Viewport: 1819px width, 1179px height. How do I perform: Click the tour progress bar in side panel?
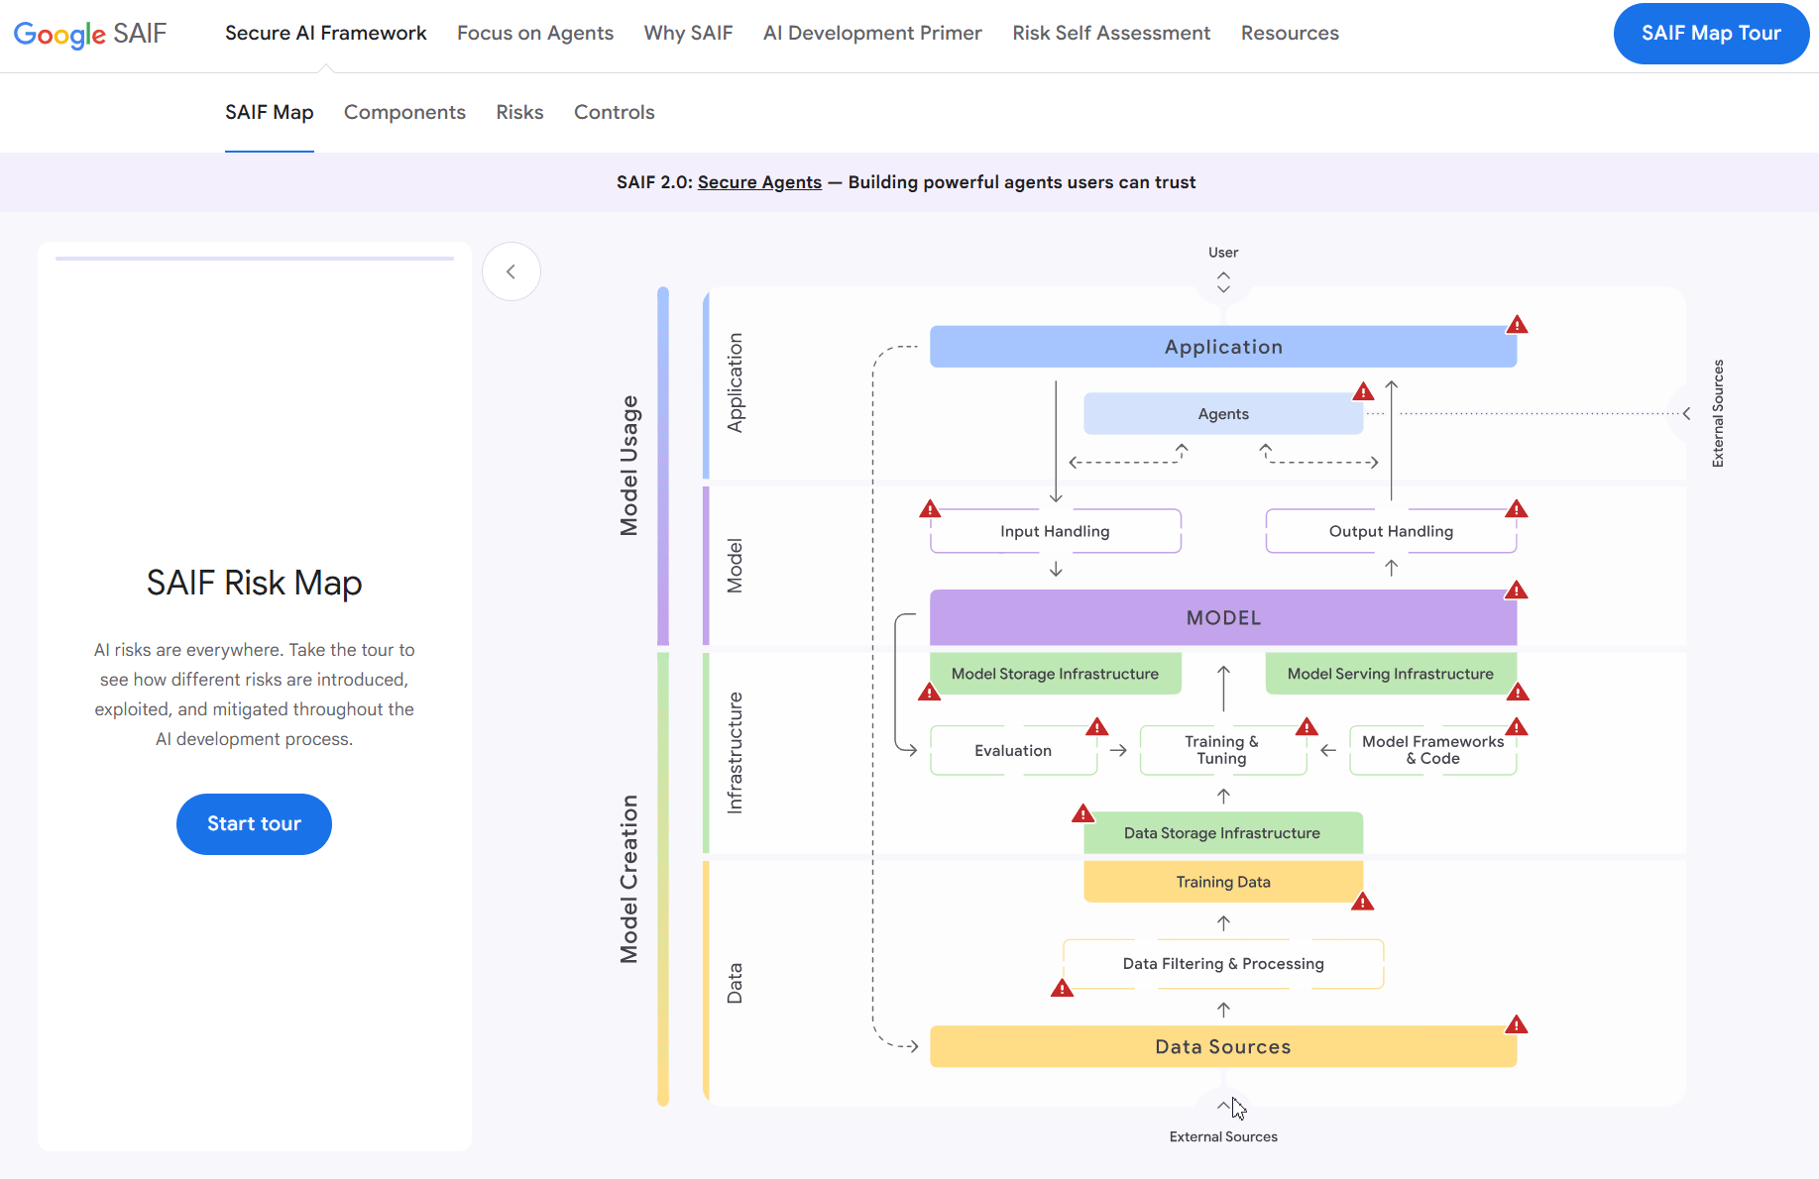pyautogui.click(x=255, y=259)
